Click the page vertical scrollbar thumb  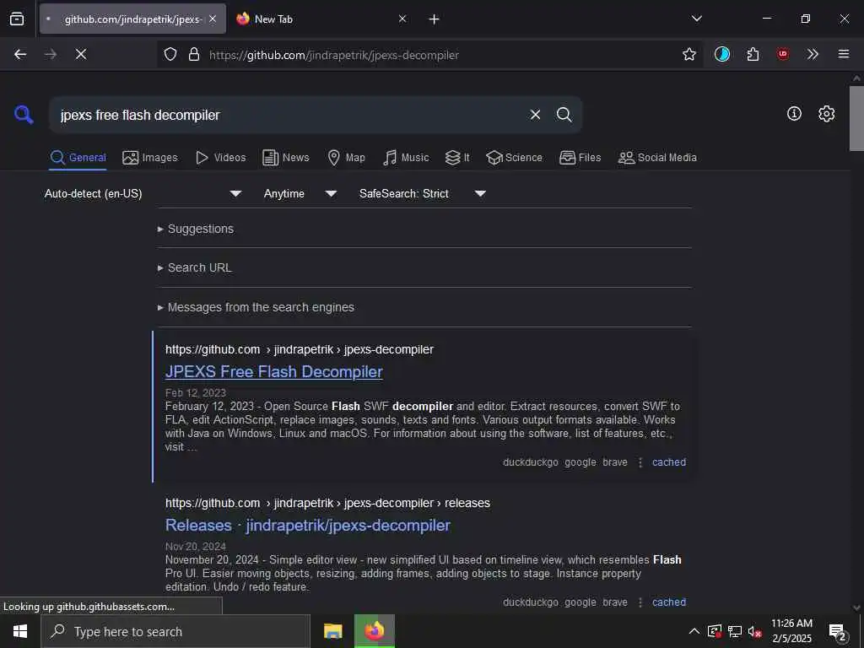coord(856,118)
